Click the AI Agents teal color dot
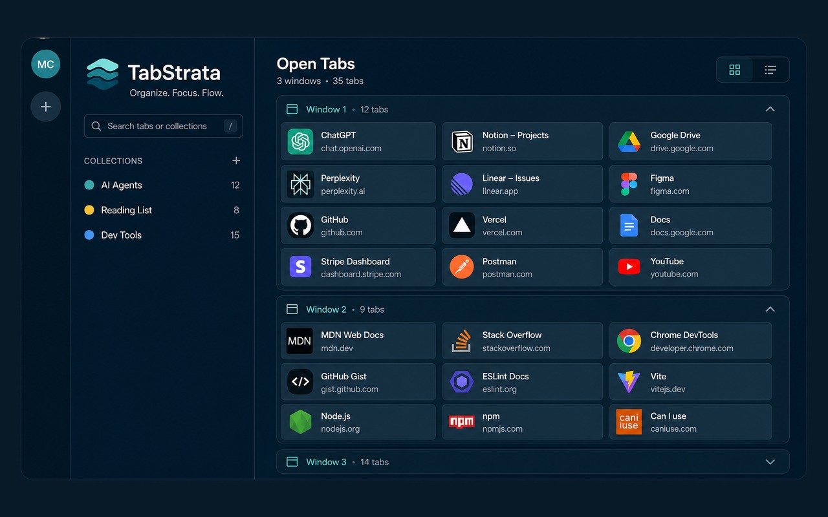828x517 pixels. tap(89, 185)
